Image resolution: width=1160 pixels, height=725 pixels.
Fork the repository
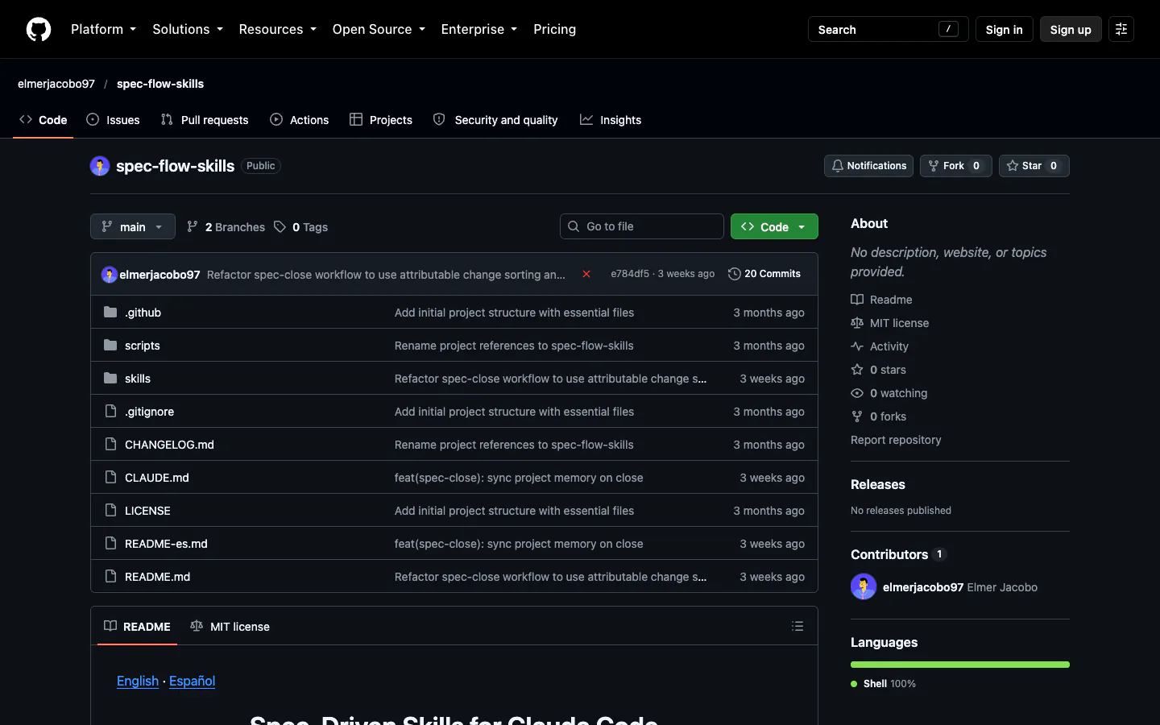[x=956, y=166]
